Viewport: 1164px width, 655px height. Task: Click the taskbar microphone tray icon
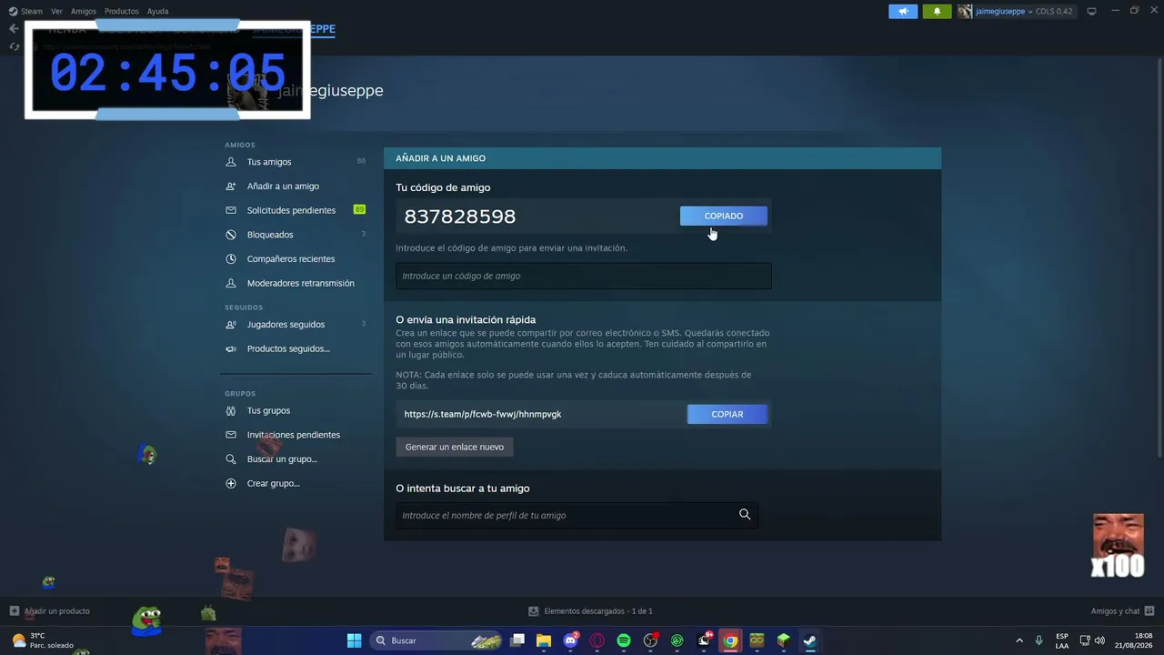(1039, 640)
